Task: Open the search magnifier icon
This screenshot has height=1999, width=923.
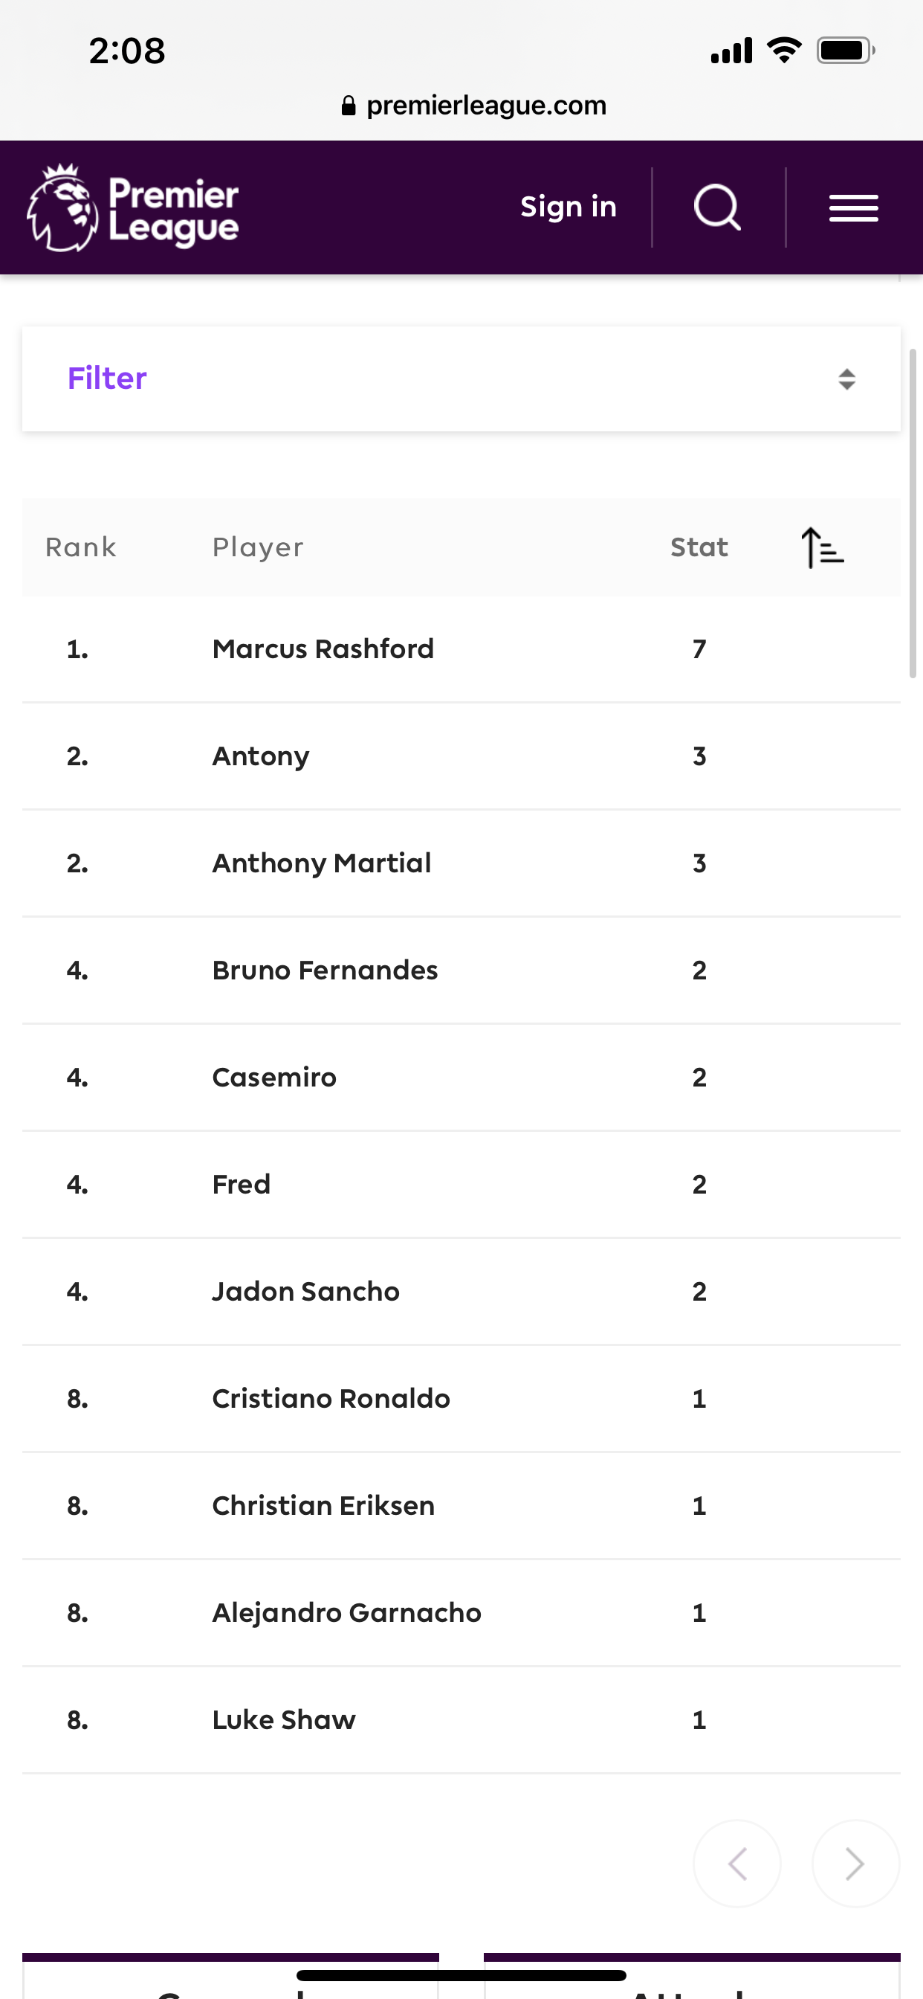Action: coord(717,207)
